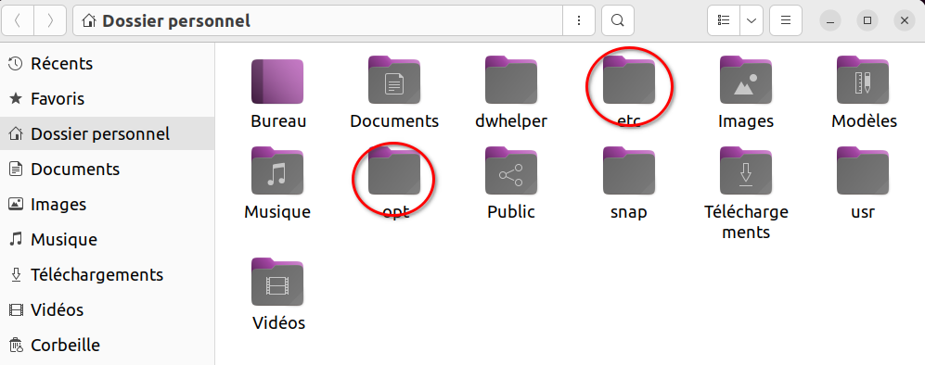Viewport: 925px width, 365px height.
Task: Select Dossier personnel in the sidebar
Action: pos(108,133)
